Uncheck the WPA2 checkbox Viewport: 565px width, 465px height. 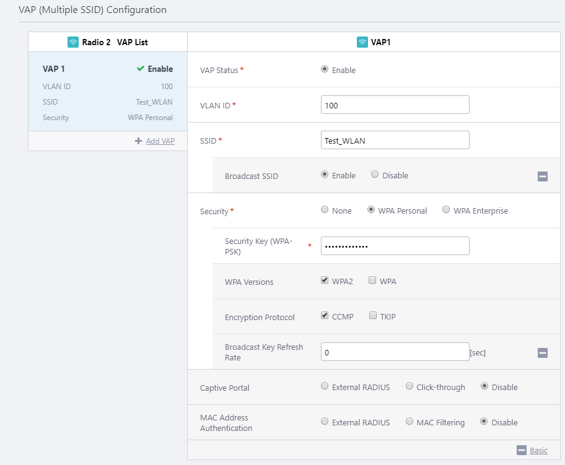(325, 280)
